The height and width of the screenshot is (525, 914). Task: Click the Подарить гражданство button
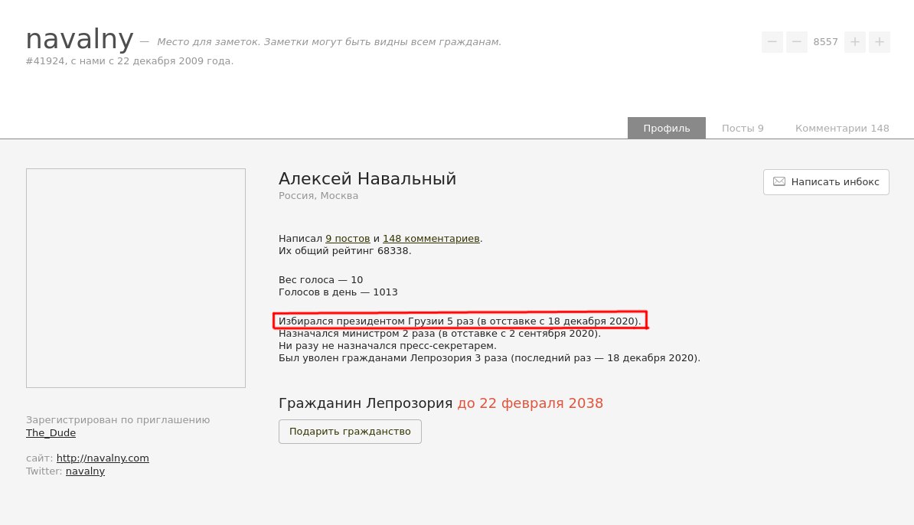pos(350,432)
